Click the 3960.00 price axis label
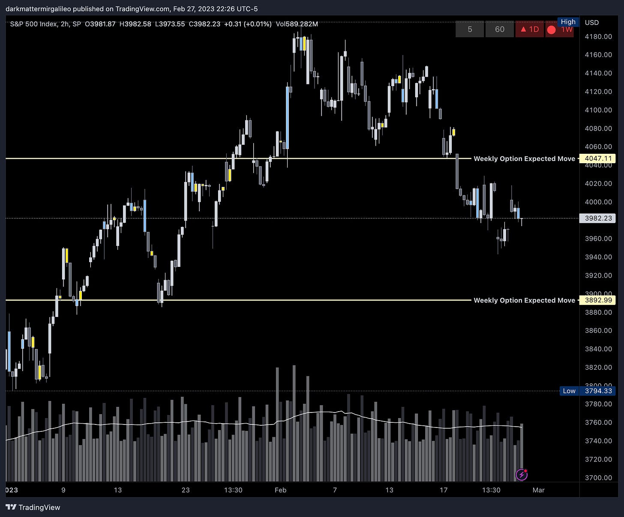This screenshot has height=517, width=624. point(598,239)
